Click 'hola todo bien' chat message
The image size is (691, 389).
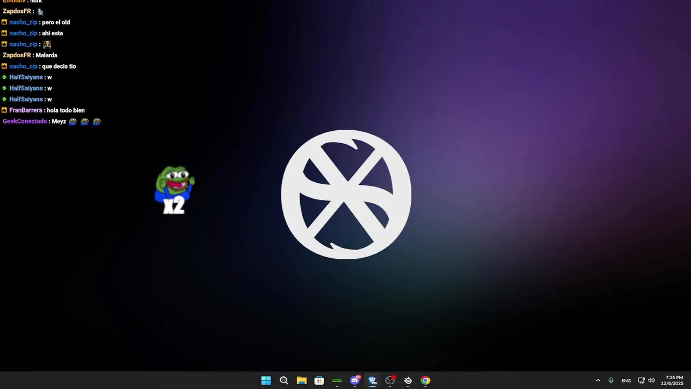pyautogui.click(x=66, y=110)
